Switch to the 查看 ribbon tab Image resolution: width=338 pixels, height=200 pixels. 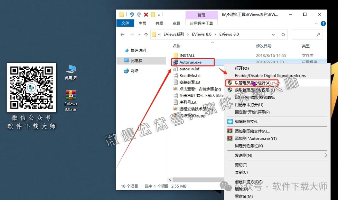176,23
